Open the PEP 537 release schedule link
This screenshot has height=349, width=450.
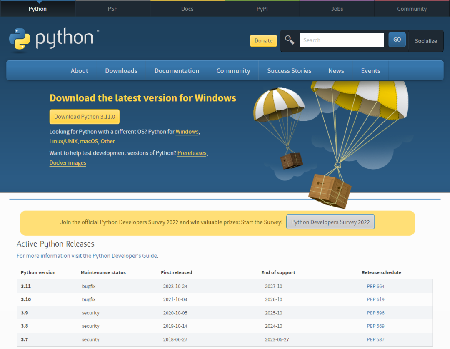[375, 339]
